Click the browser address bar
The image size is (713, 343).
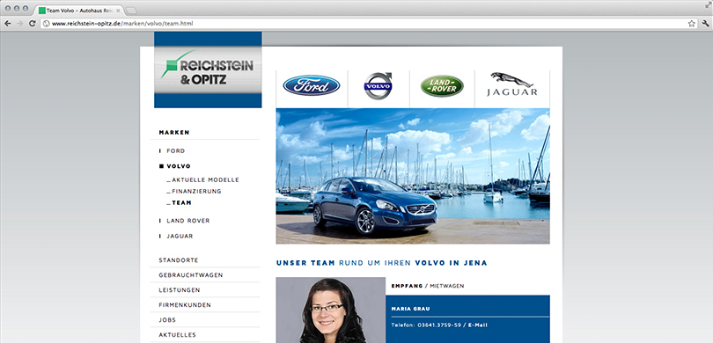pyautogui.click(x=363, y=23)
